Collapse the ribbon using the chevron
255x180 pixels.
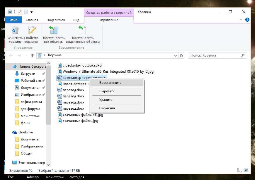point(241,20)
